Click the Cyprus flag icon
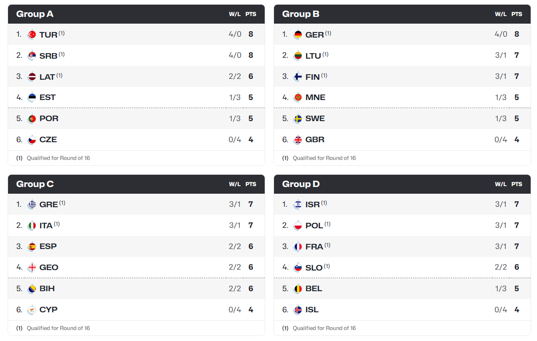Screen dimensions: 537x341 click(x=32, y=310)
